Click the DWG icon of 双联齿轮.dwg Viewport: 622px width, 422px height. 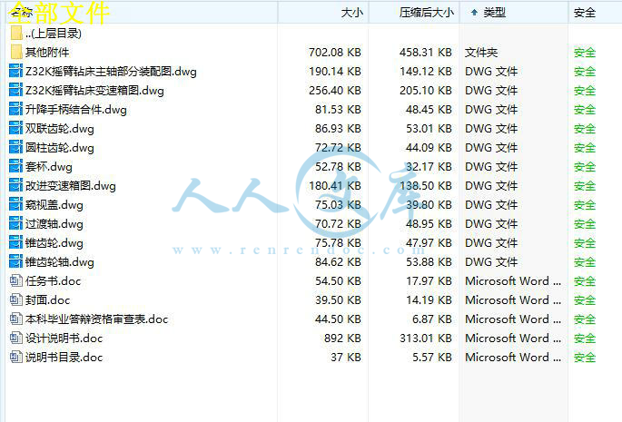(x=15, y=129)
